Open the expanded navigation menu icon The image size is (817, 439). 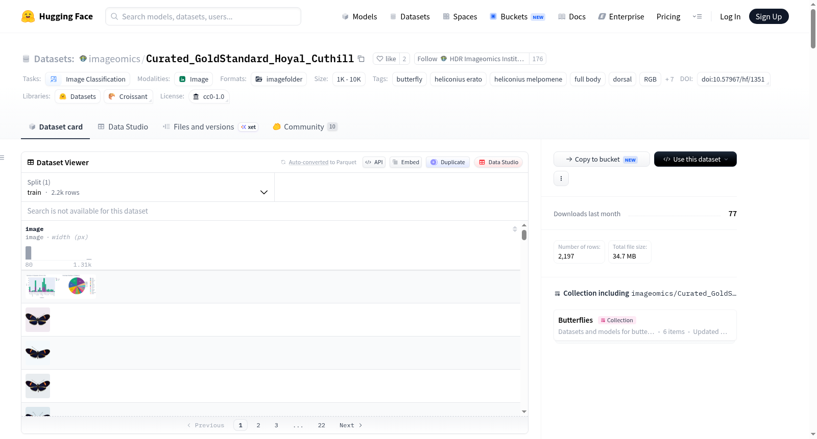click(697, 16)
